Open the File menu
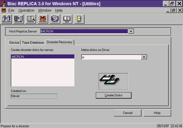The height and width of the screenshot is (128, 183). coord(11,10)
